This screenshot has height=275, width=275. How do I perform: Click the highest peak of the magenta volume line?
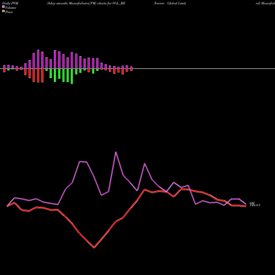(x=116, y=152)
